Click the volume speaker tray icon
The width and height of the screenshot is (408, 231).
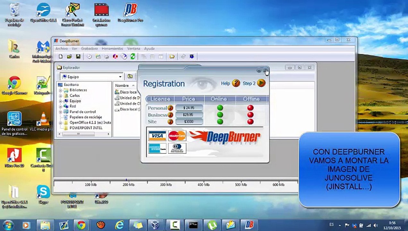point(376,226)
